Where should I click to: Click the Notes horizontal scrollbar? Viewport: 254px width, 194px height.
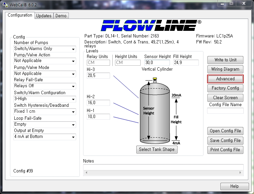163,173
